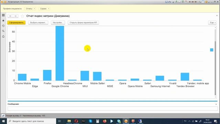This screenshot has height=124, width=220.
Task: Click the Yandex Browser bar in chart
Action: [185, 77]
